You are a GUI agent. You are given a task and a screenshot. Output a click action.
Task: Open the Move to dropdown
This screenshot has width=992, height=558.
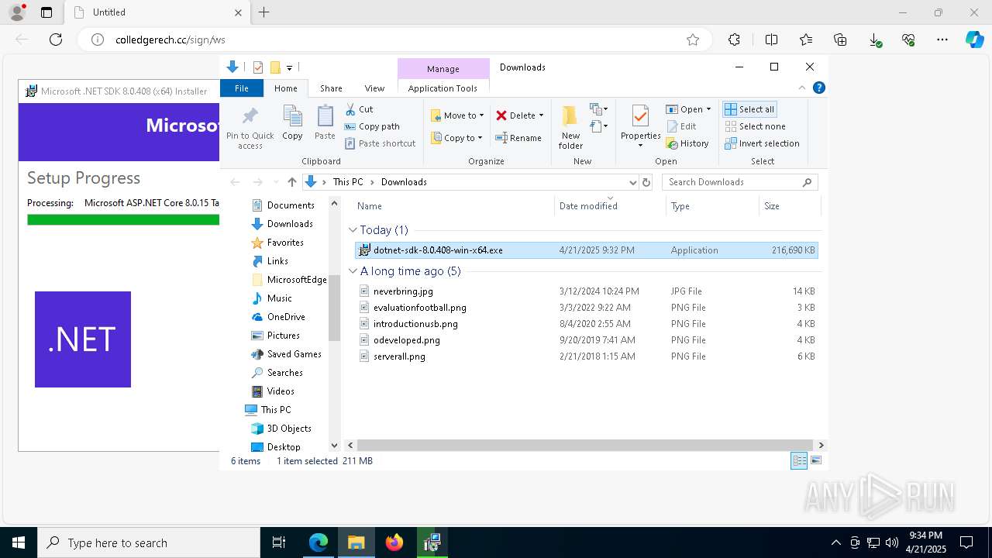[457, 115]
